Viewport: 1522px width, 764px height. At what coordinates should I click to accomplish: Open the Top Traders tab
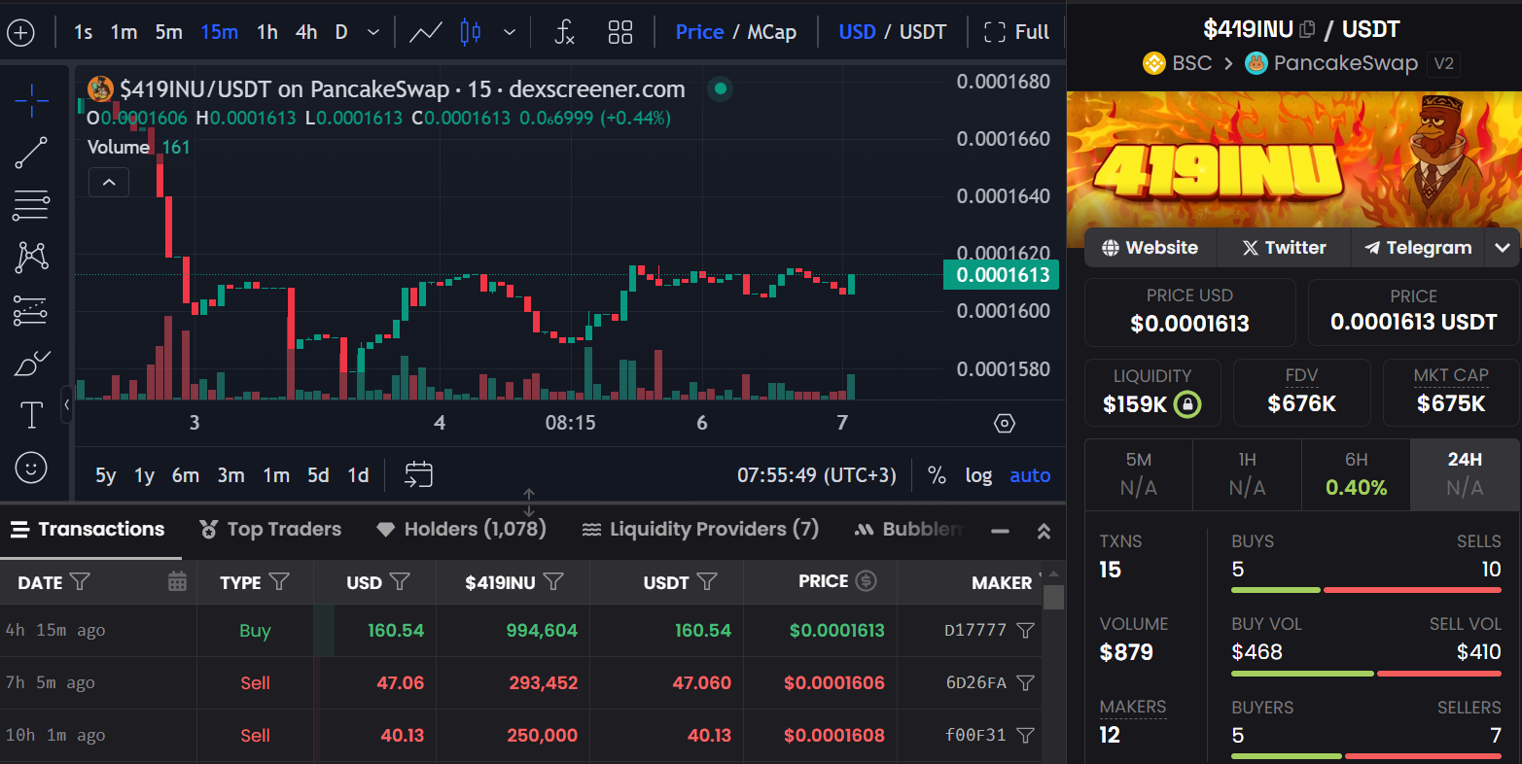coord(270,530)
